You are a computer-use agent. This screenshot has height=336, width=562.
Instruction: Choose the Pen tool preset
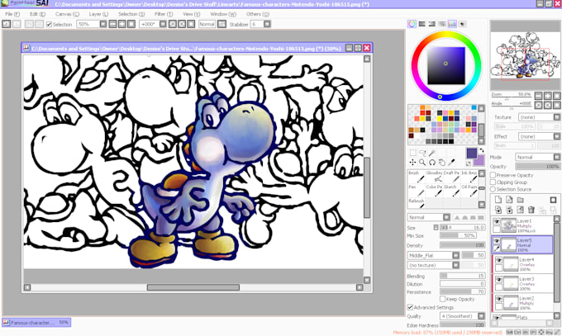416,191
